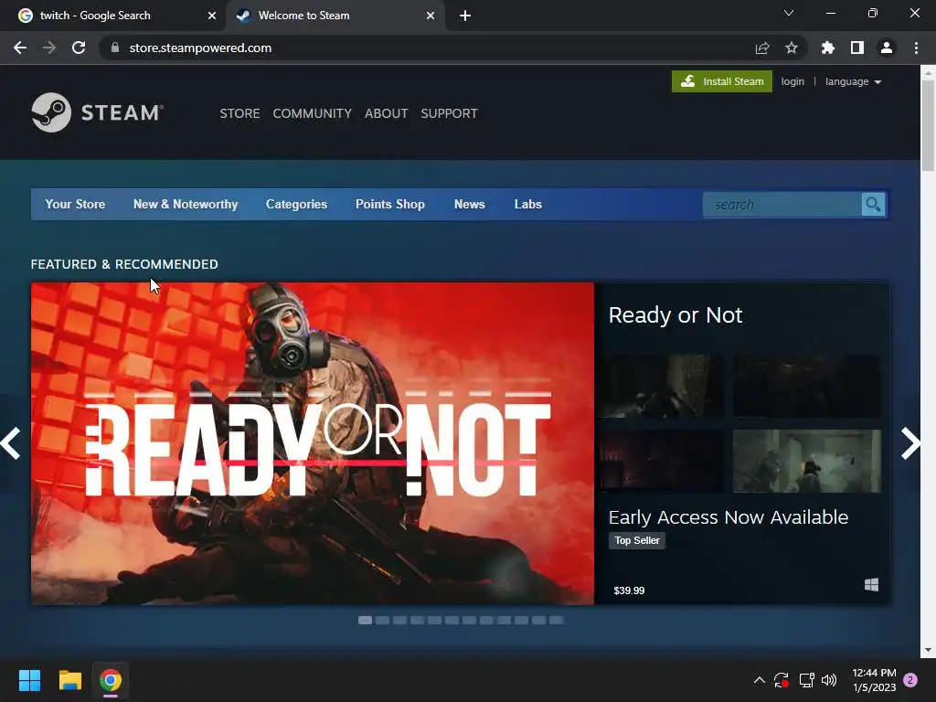This screenshot has height=702, width=936.
Task: Open the STORE top menu
Action: 239,113
